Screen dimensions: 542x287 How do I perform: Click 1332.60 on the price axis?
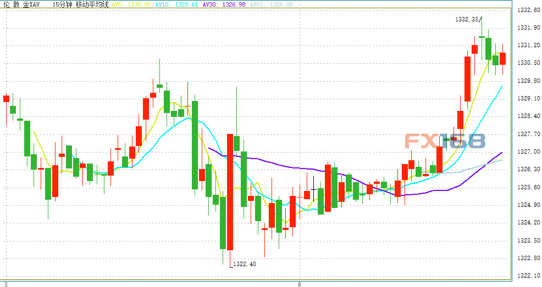point(527,10)
